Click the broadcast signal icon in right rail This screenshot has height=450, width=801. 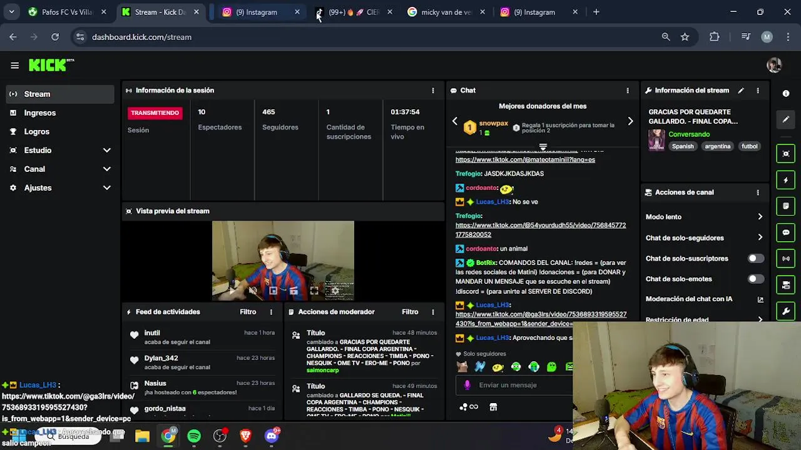(786, 258)
